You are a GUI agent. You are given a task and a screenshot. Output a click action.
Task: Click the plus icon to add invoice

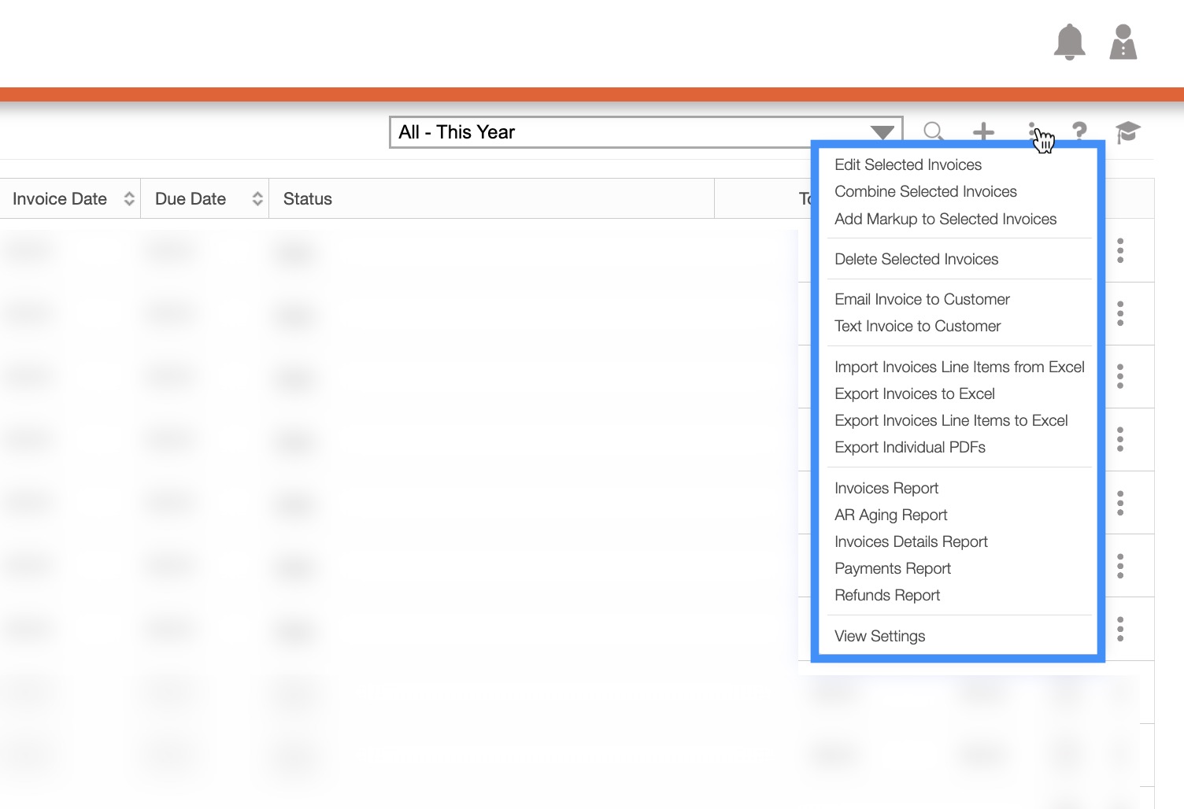[983, 132]
